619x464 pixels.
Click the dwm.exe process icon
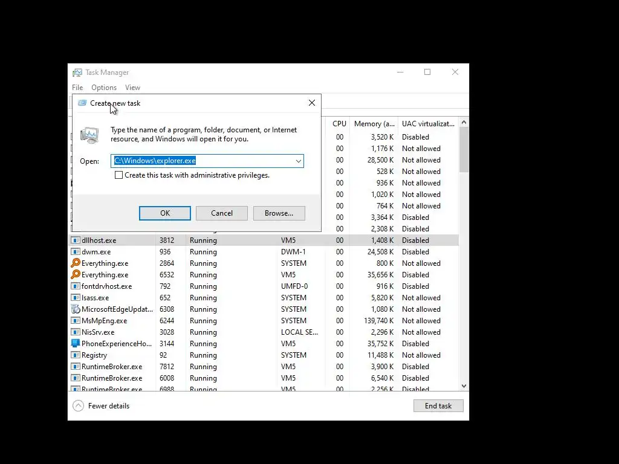pos(76,252)
